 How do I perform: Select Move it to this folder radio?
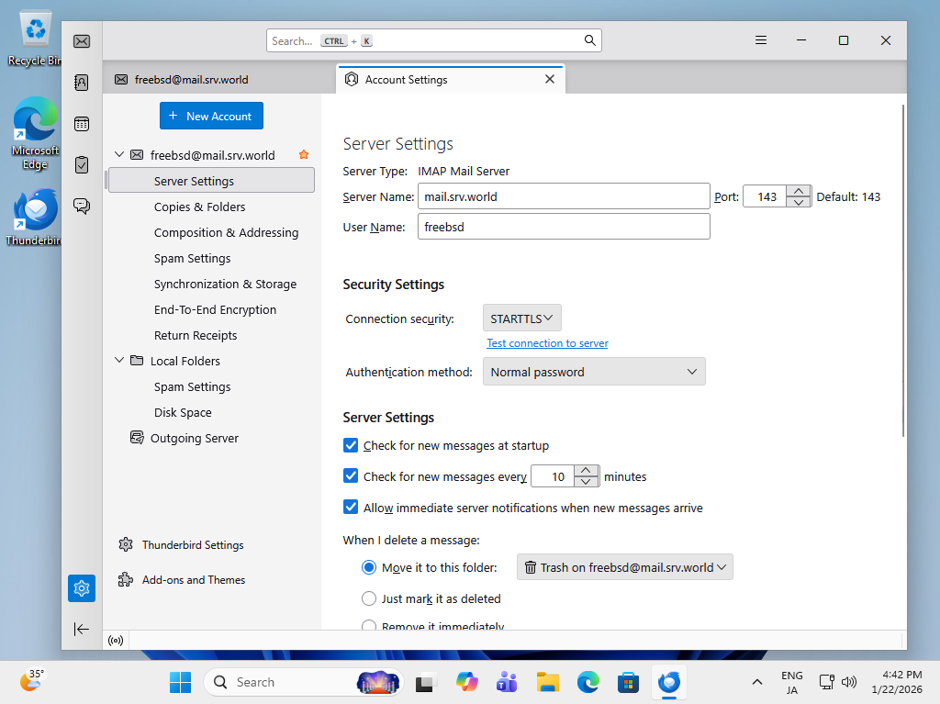(x=369, y=567)
